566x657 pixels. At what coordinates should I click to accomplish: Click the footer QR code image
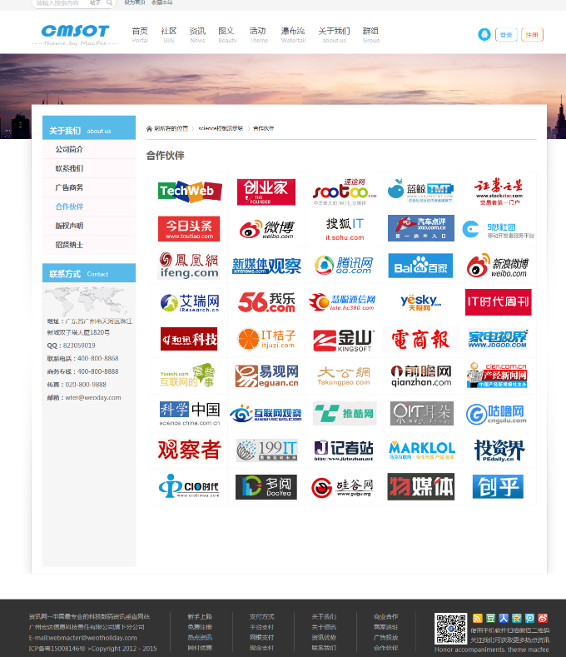click(x=451, y=629)
